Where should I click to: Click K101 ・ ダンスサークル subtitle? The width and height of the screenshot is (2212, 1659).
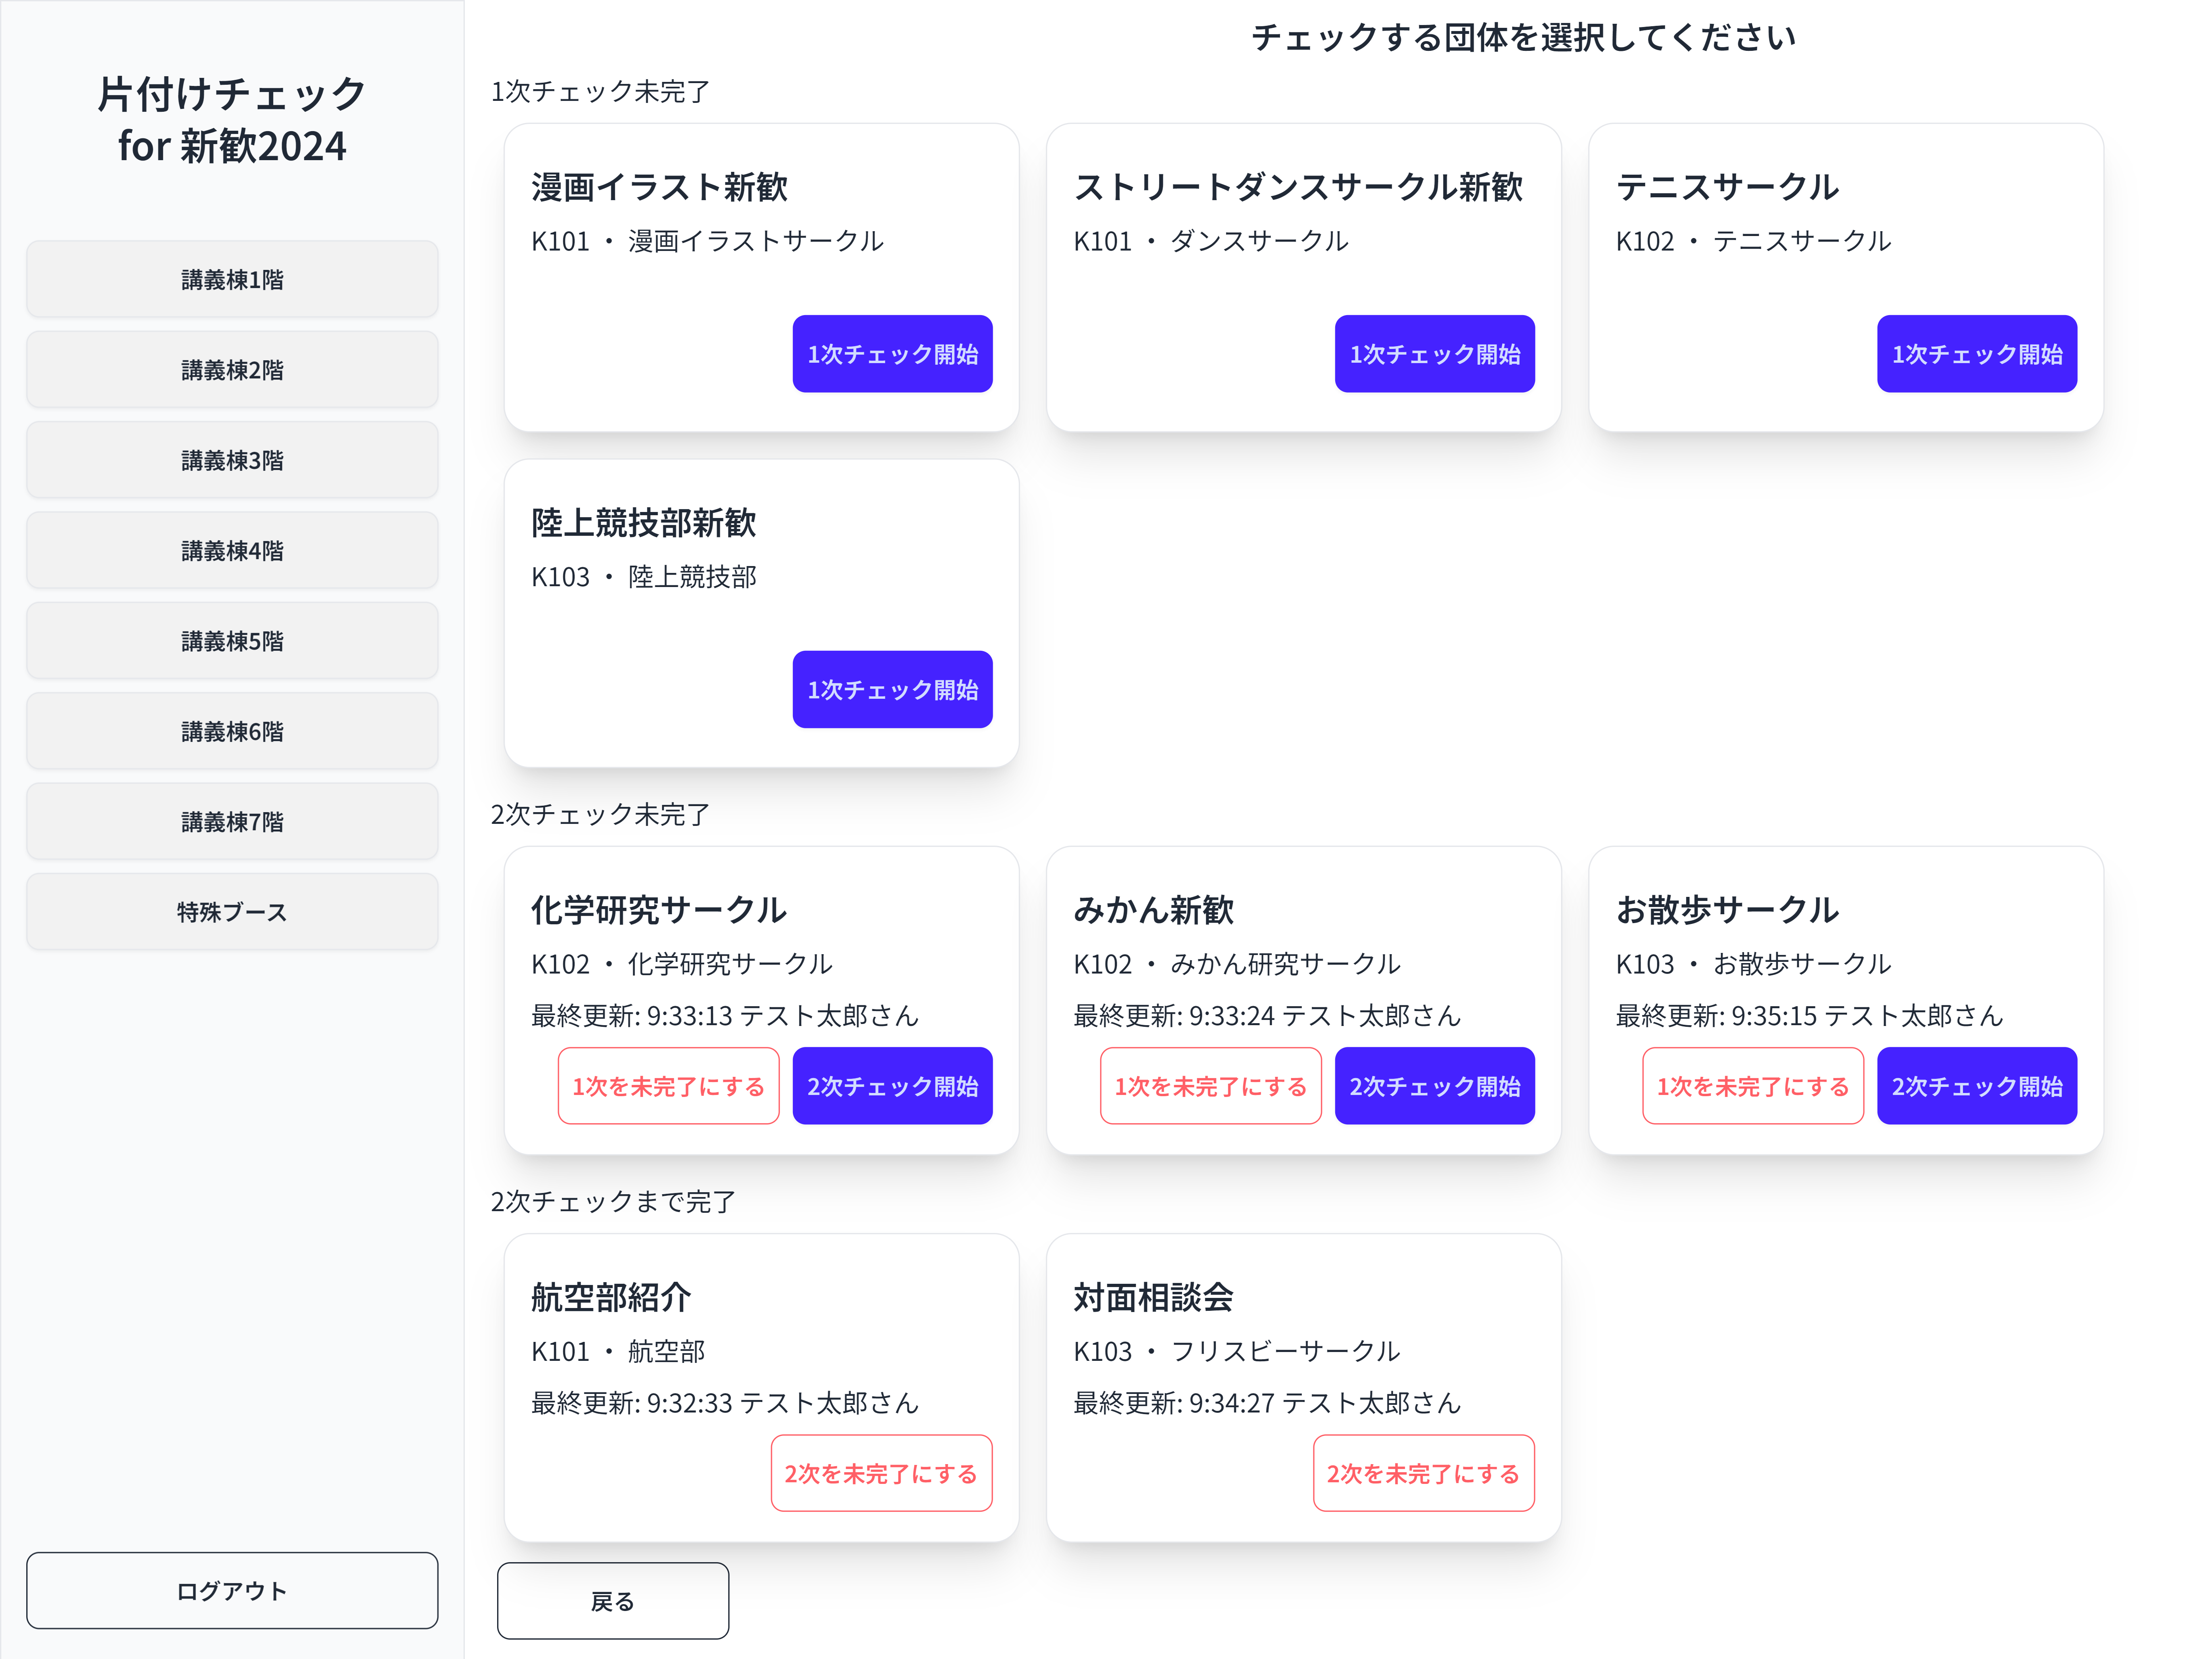(x=1211, y=241)
